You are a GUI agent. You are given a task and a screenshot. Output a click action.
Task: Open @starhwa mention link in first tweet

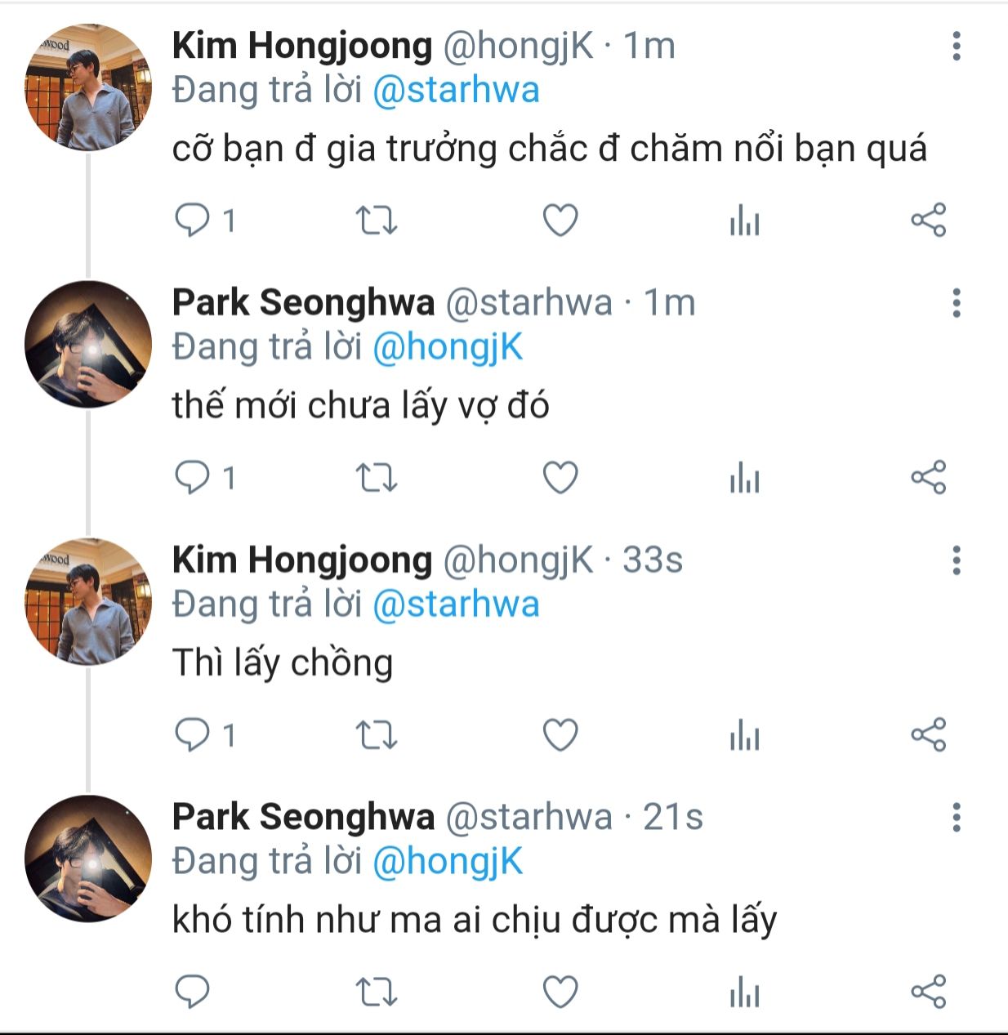(x=456, y=90)
